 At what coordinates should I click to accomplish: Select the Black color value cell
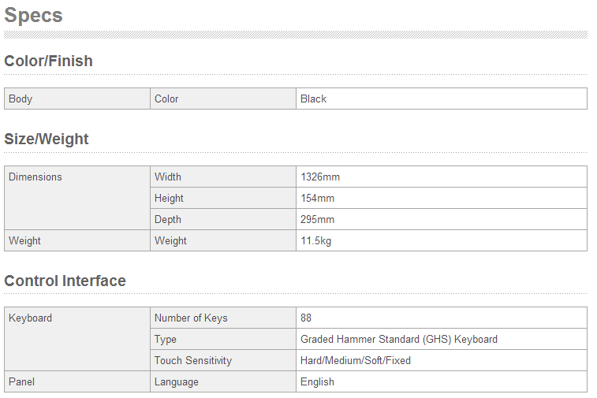pyautogui.click(x=313, y=99)
